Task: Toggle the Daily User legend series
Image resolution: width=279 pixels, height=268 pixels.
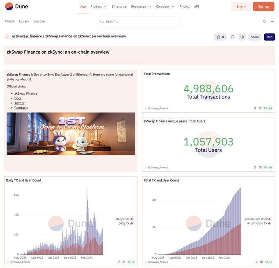Action: click(x=124, y=219)
